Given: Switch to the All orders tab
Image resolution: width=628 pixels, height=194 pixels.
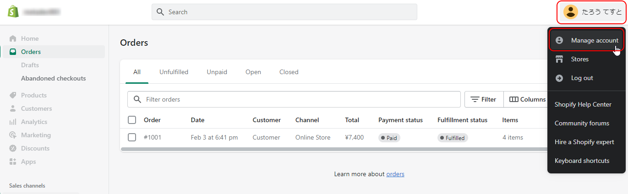Looking at the screenshot, I should point(137,72).
